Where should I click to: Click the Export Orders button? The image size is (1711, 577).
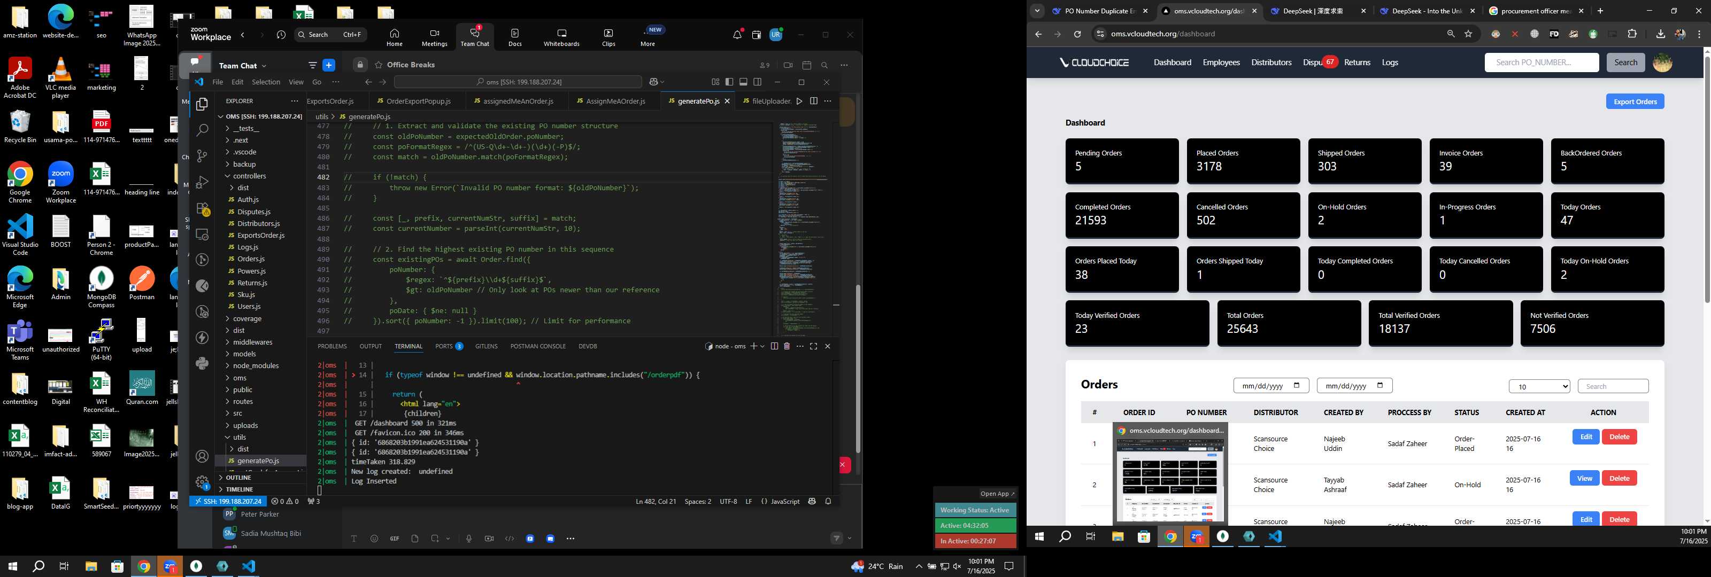[x=1635, y=102]
